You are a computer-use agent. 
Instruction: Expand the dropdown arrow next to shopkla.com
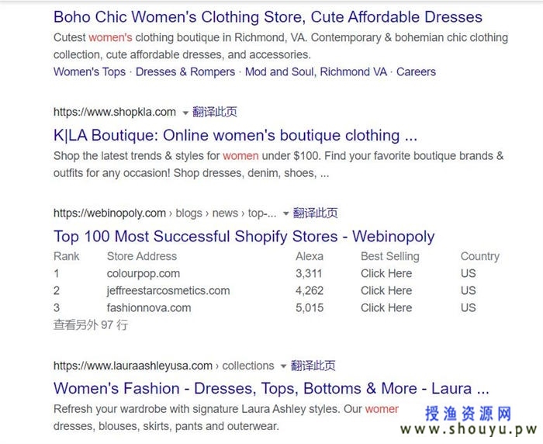point(185,113)
